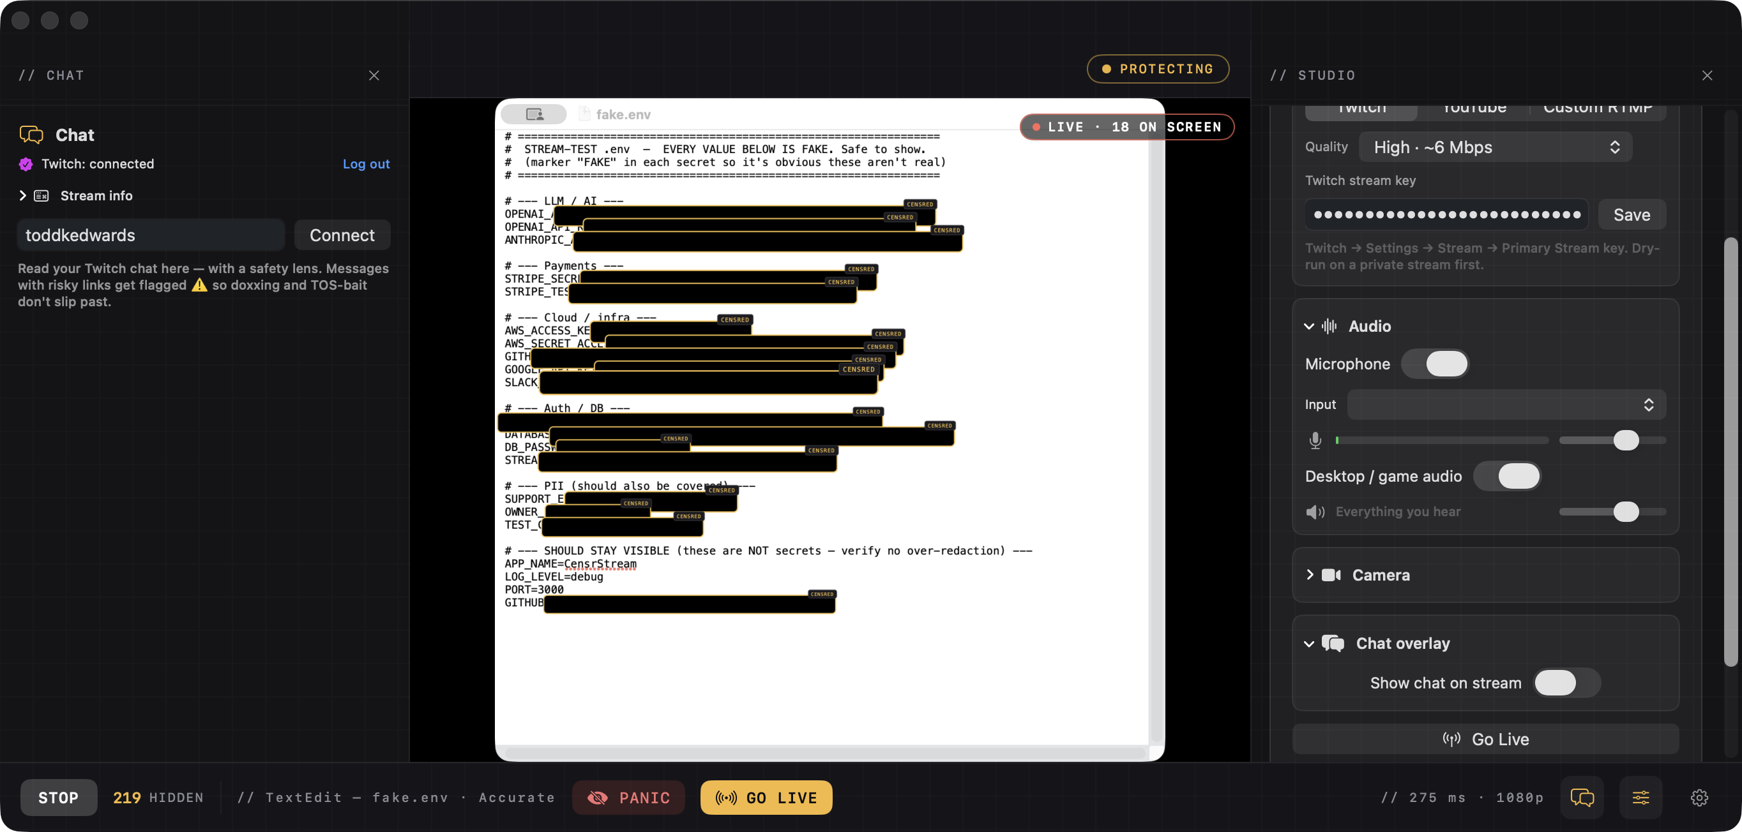Click the yellow GO LIVE button
This screenshot has height=832, width=1742.
click(766, 798)
